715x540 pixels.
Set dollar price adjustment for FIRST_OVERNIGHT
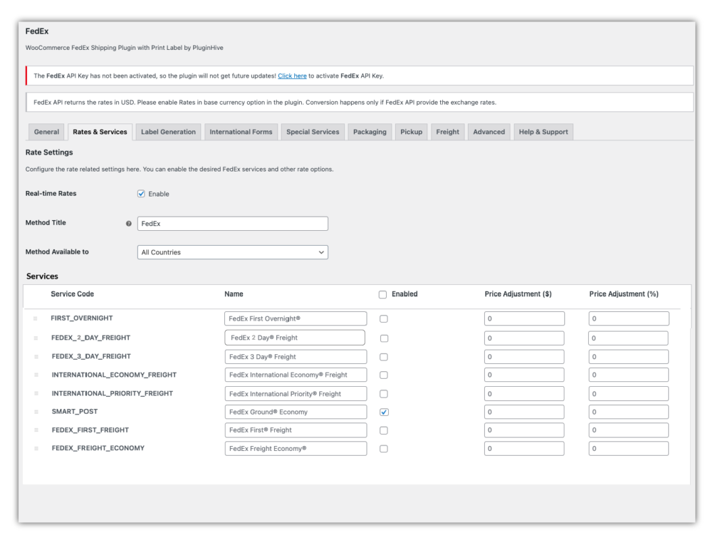[x=525, y=319]
